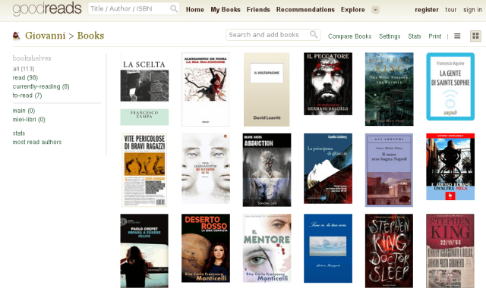Open Impara a essere felice cover
This screenshot has width=486, height=307.
(x=144, y=251)
